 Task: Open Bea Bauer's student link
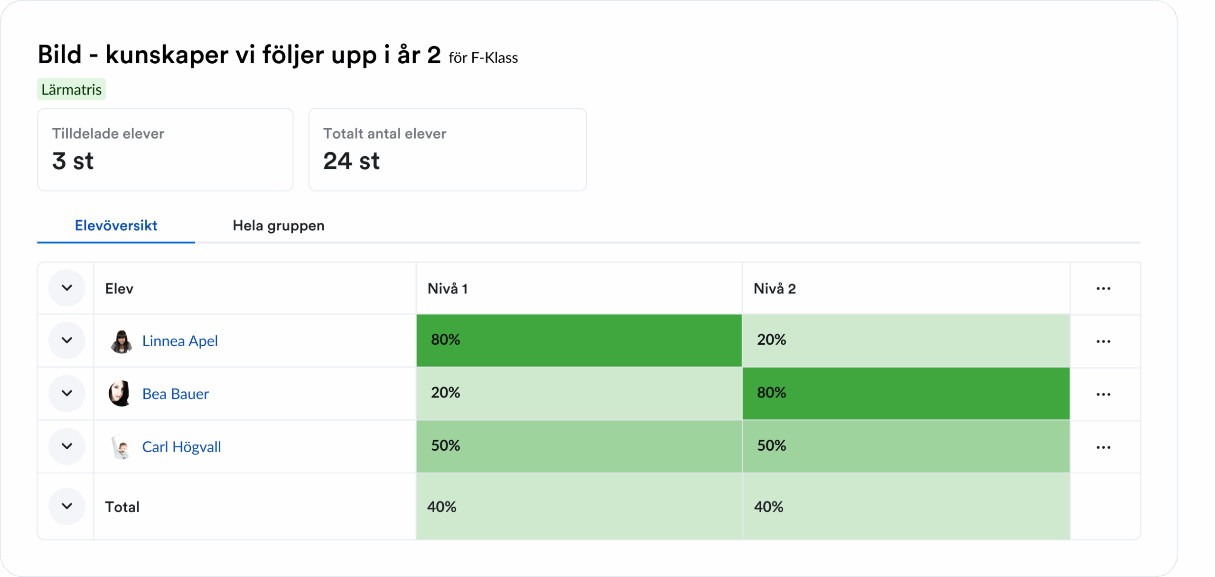(x=176, y=394)
